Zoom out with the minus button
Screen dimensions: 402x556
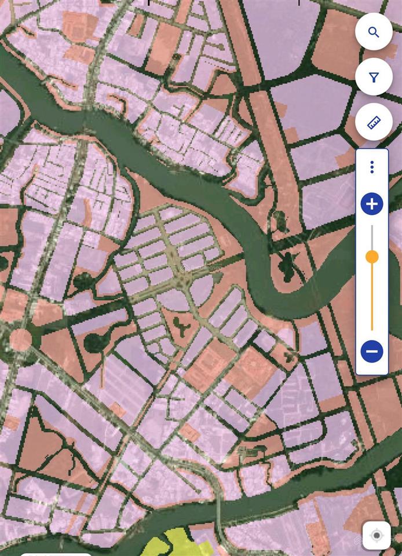tap(372, 351)
